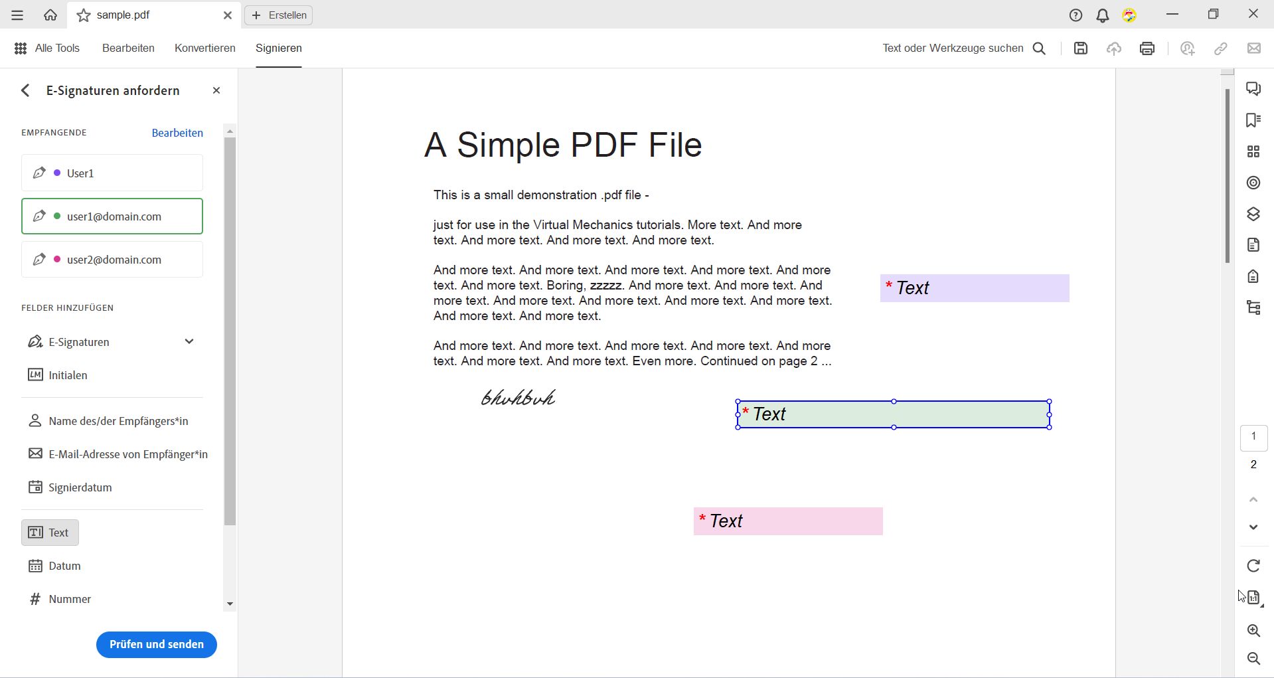Add a Nummer field
The image size is (1274, 678).
coord(60,599)
